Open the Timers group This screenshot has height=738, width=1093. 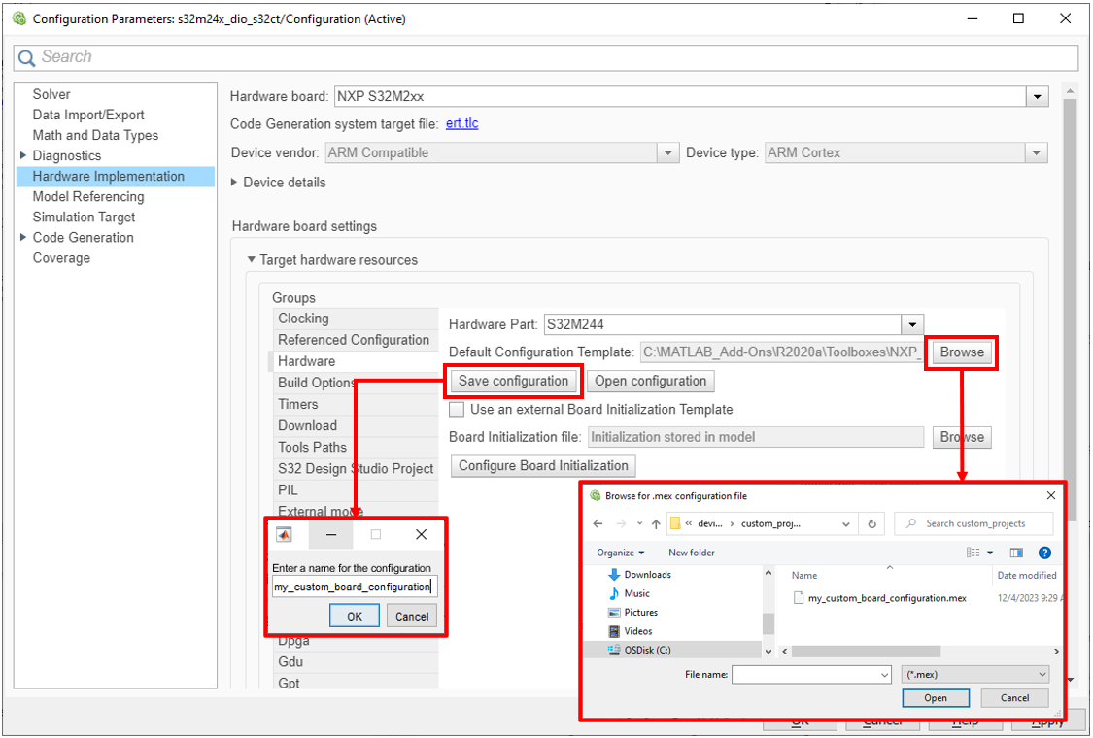(x=356, y=404)
